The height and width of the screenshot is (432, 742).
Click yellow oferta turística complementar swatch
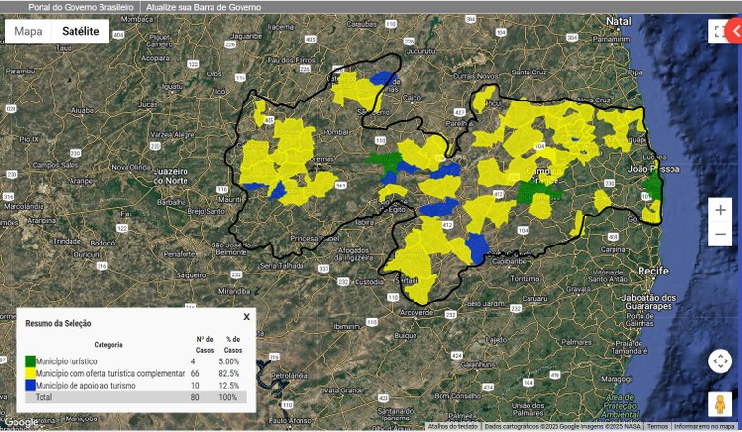tap(30, 373)
